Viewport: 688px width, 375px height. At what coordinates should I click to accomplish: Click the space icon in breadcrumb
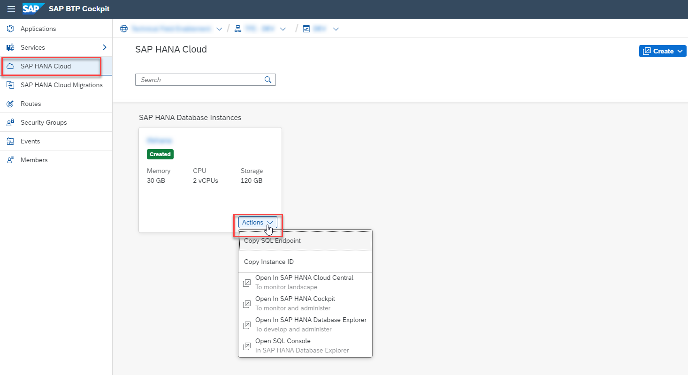(x=306, y=29)
